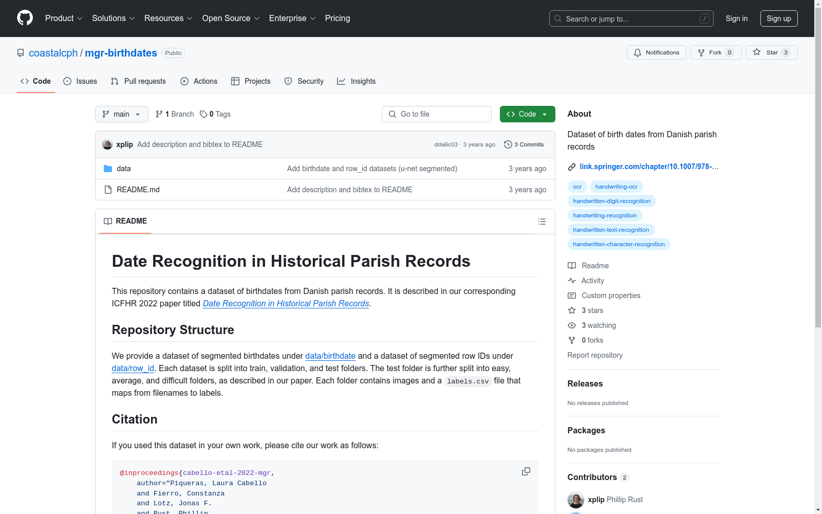Open the main branch selector dropdown

pos(122,114)
